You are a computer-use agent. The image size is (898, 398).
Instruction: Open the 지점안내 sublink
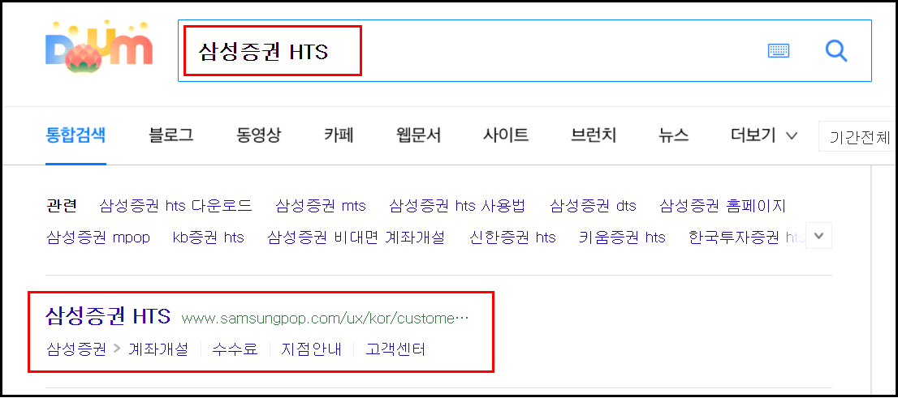click(311, 349)
